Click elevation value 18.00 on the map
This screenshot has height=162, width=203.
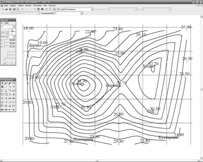tap(29, 28)
